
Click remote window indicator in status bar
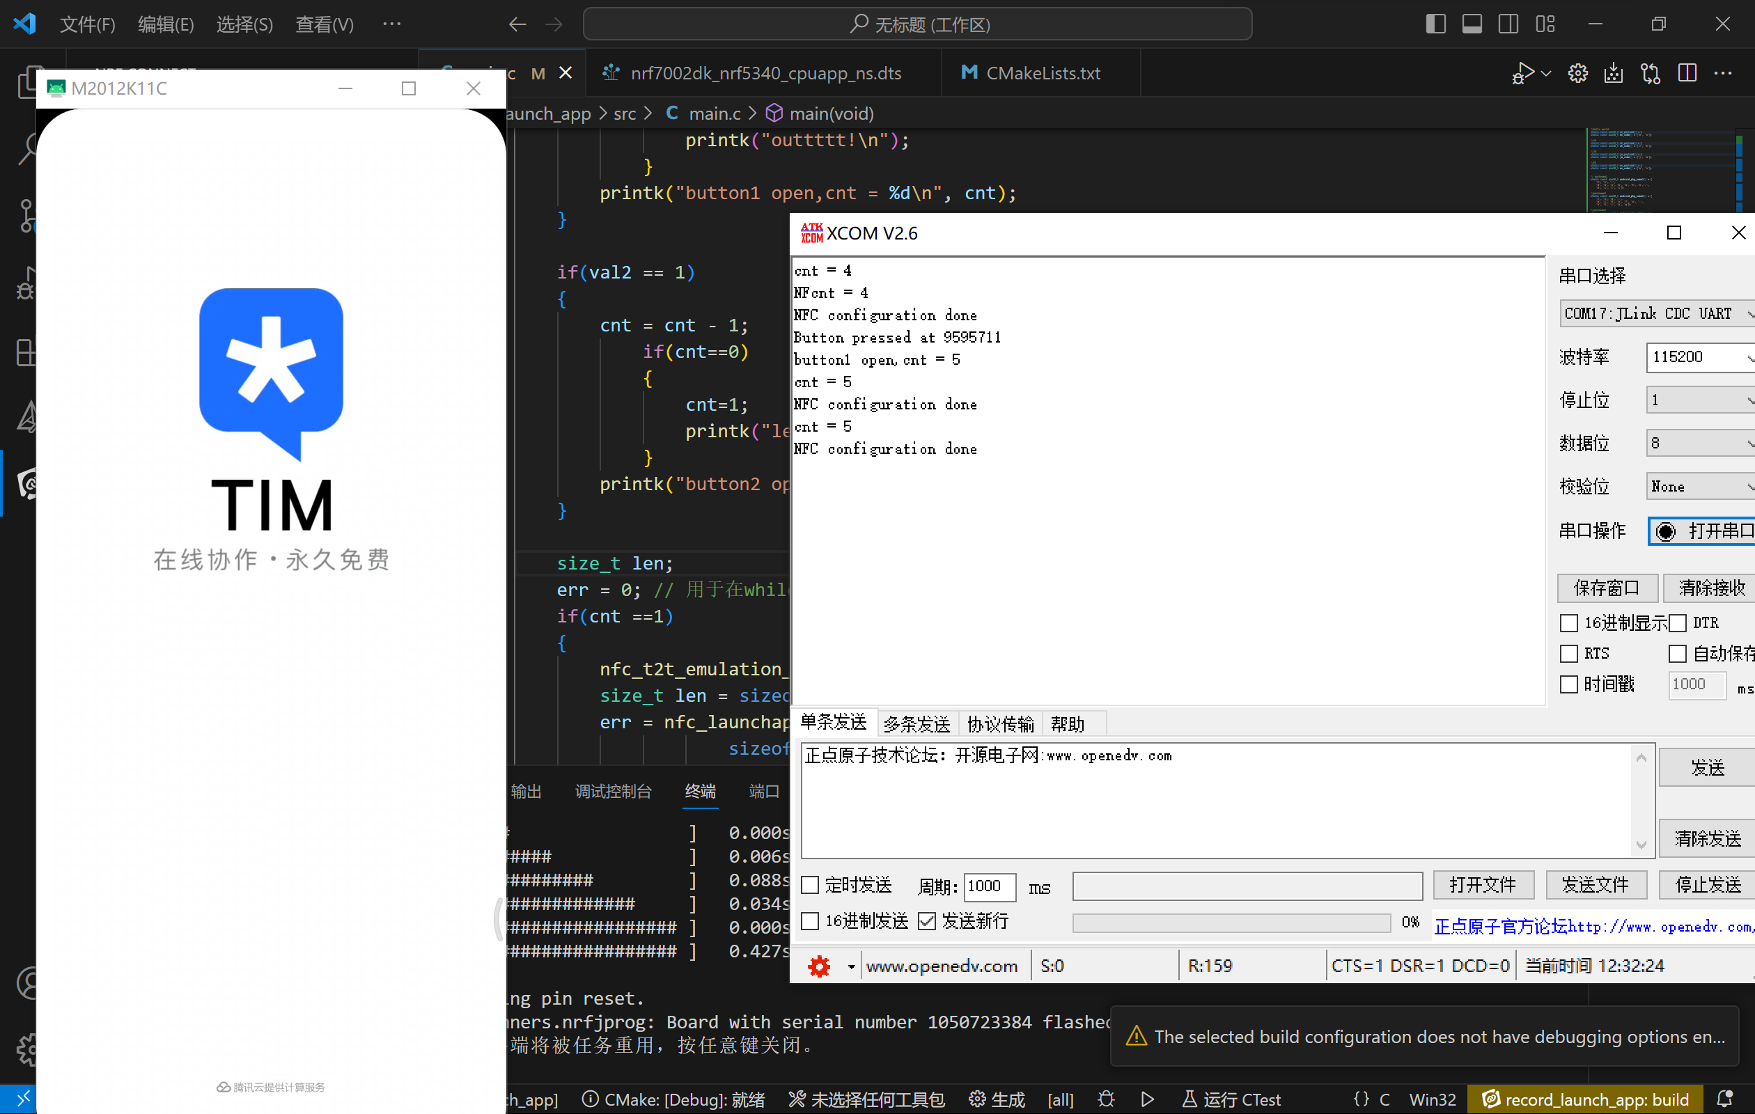click(x=22, y=1098)
